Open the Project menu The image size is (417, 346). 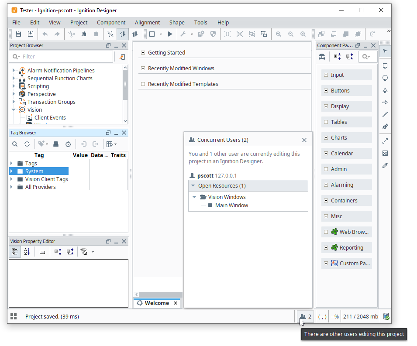coord(79,23)
